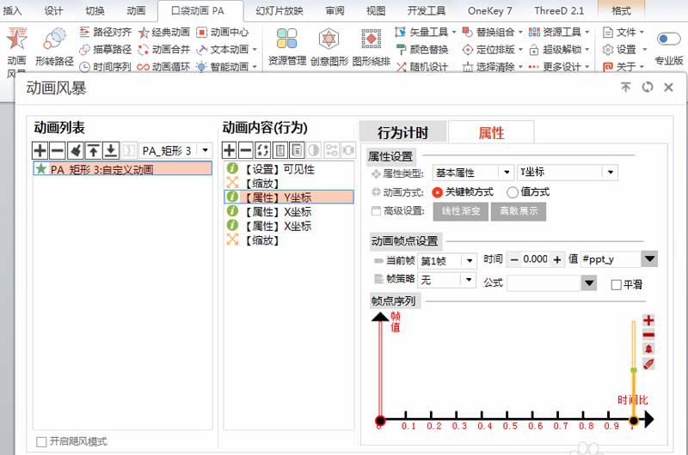
Task: Delete frame point with red minus icon
Action: pyautogui.click(x=648, y=335)
